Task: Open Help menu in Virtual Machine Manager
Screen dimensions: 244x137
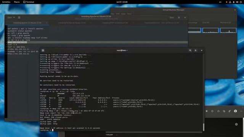Action: click(x=129, y=14)
